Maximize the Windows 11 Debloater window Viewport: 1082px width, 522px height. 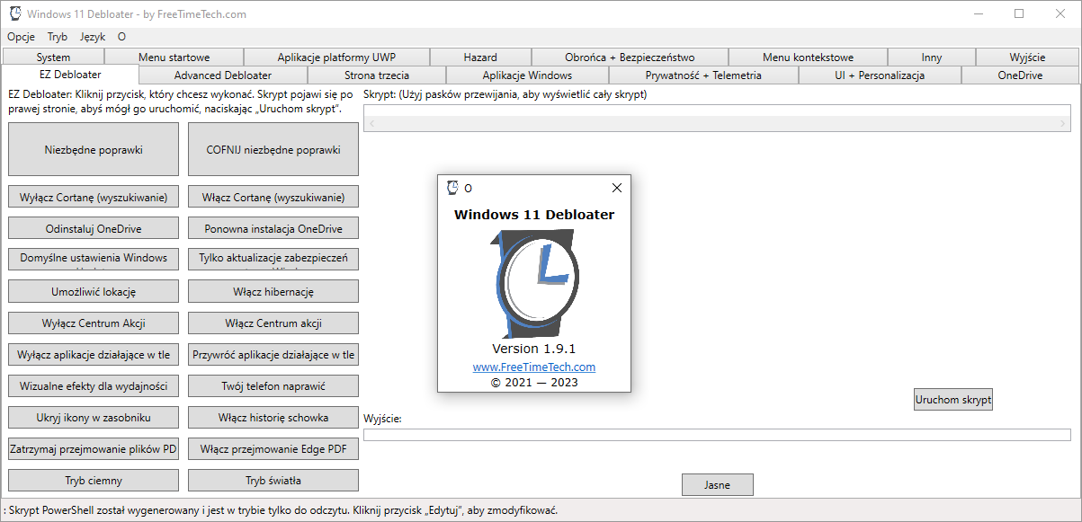[1019, 13]
